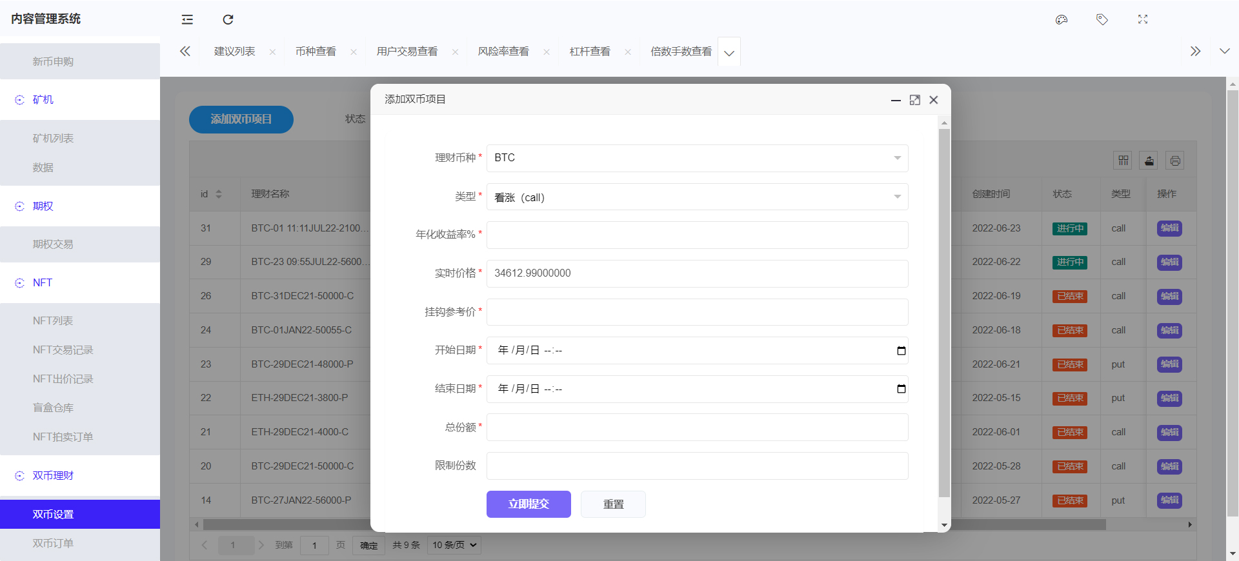Screen dimensions: 1239x561
Task: Open the 开始日期 calendar picker icon
Action: click(x=902, y=351)
